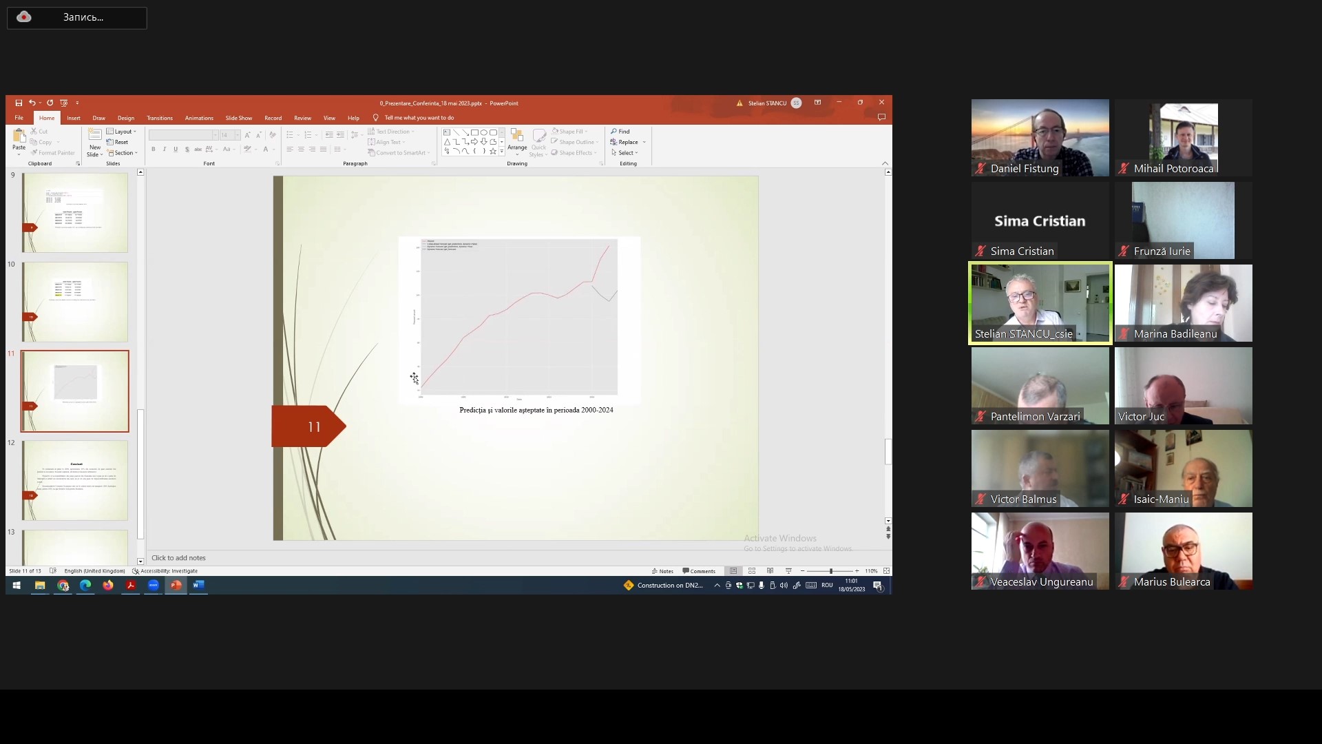The width and height of the screenshot is (1322, 744).
Task: Select slide 12 thumbnail
Action: pyautogui.click(x=75, y=480)
